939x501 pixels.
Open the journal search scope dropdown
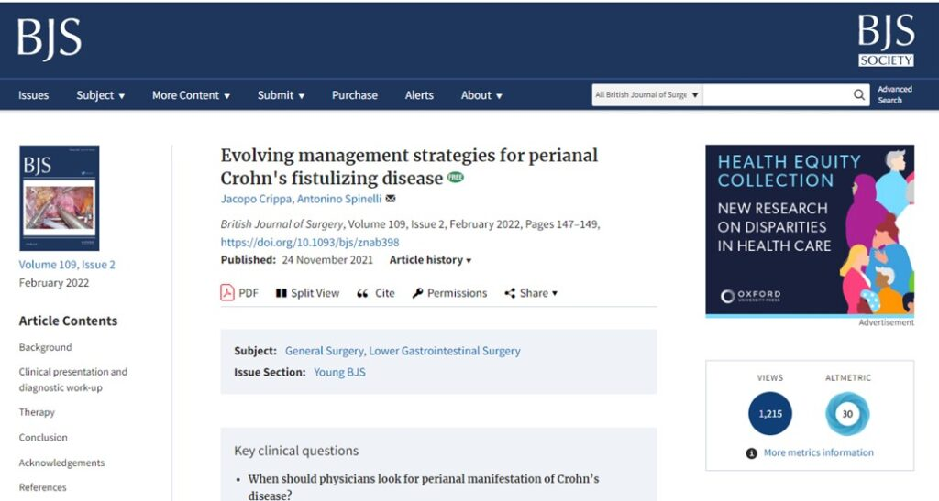(x=647, y=95)
